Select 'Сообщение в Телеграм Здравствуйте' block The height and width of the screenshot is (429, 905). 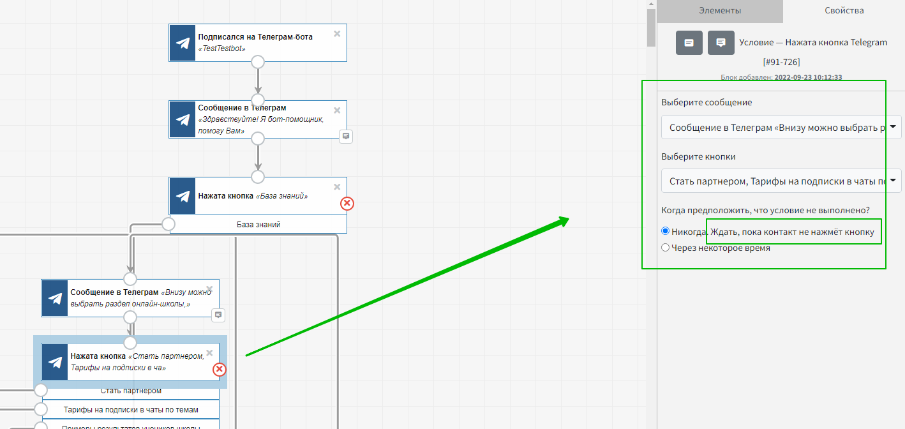pyautogui.click(x=268, y=119)
